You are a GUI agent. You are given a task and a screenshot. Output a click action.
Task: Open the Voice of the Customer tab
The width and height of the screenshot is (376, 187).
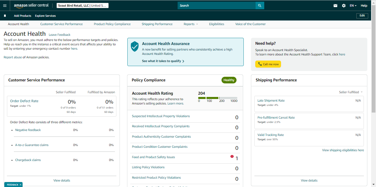pos(250,24)
